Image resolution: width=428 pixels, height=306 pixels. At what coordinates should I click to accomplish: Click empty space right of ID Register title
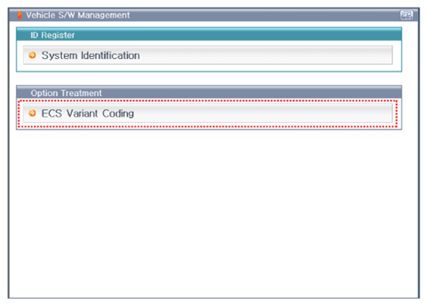(237, 35)
